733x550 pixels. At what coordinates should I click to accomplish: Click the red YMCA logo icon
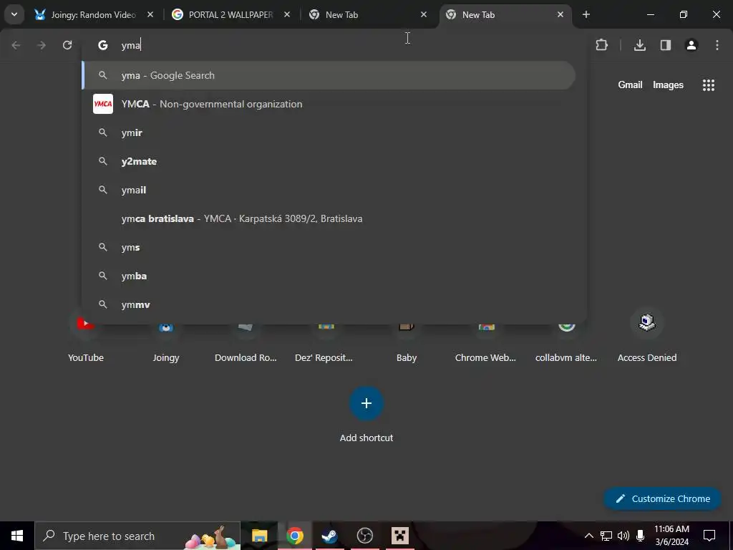(x=103, y=104)
